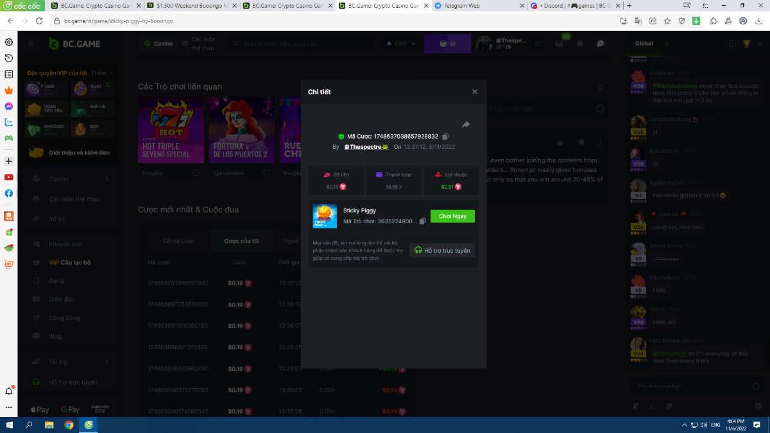Copy the bet ID (Mã Cược) using the copy icon
Image resolution: width=770 pixels, height=433 pixels.
[x=445, y=137]
